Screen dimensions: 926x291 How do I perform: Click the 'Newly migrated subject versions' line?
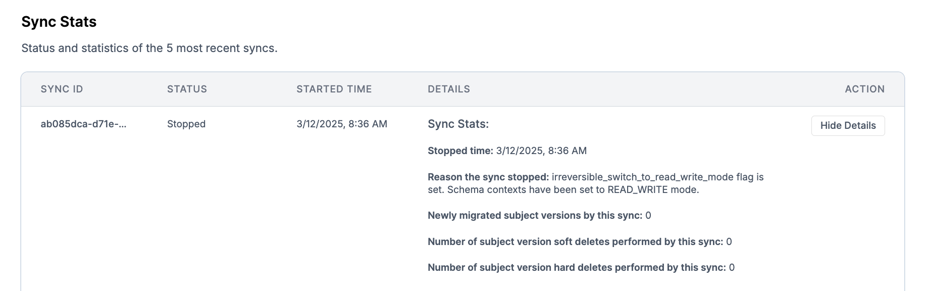pos(535,216)
